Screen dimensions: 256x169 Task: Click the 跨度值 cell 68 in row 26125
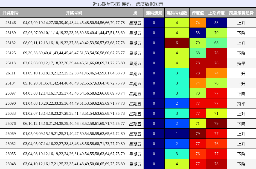(198, 53)
